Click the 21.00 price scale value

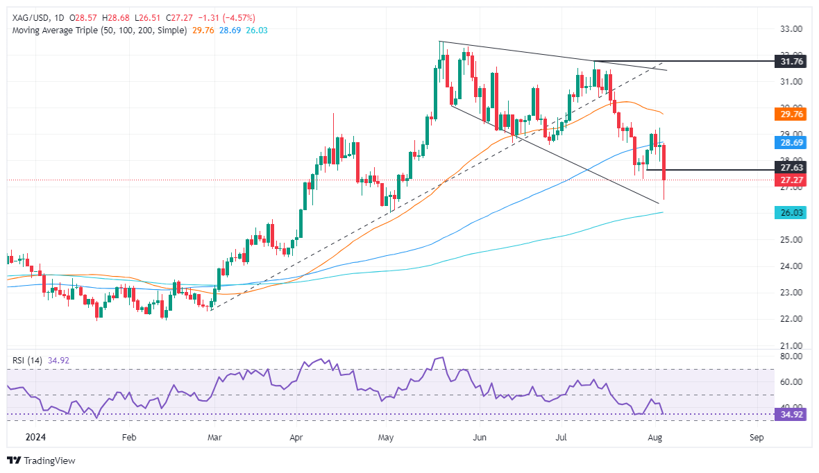point(791,345)
